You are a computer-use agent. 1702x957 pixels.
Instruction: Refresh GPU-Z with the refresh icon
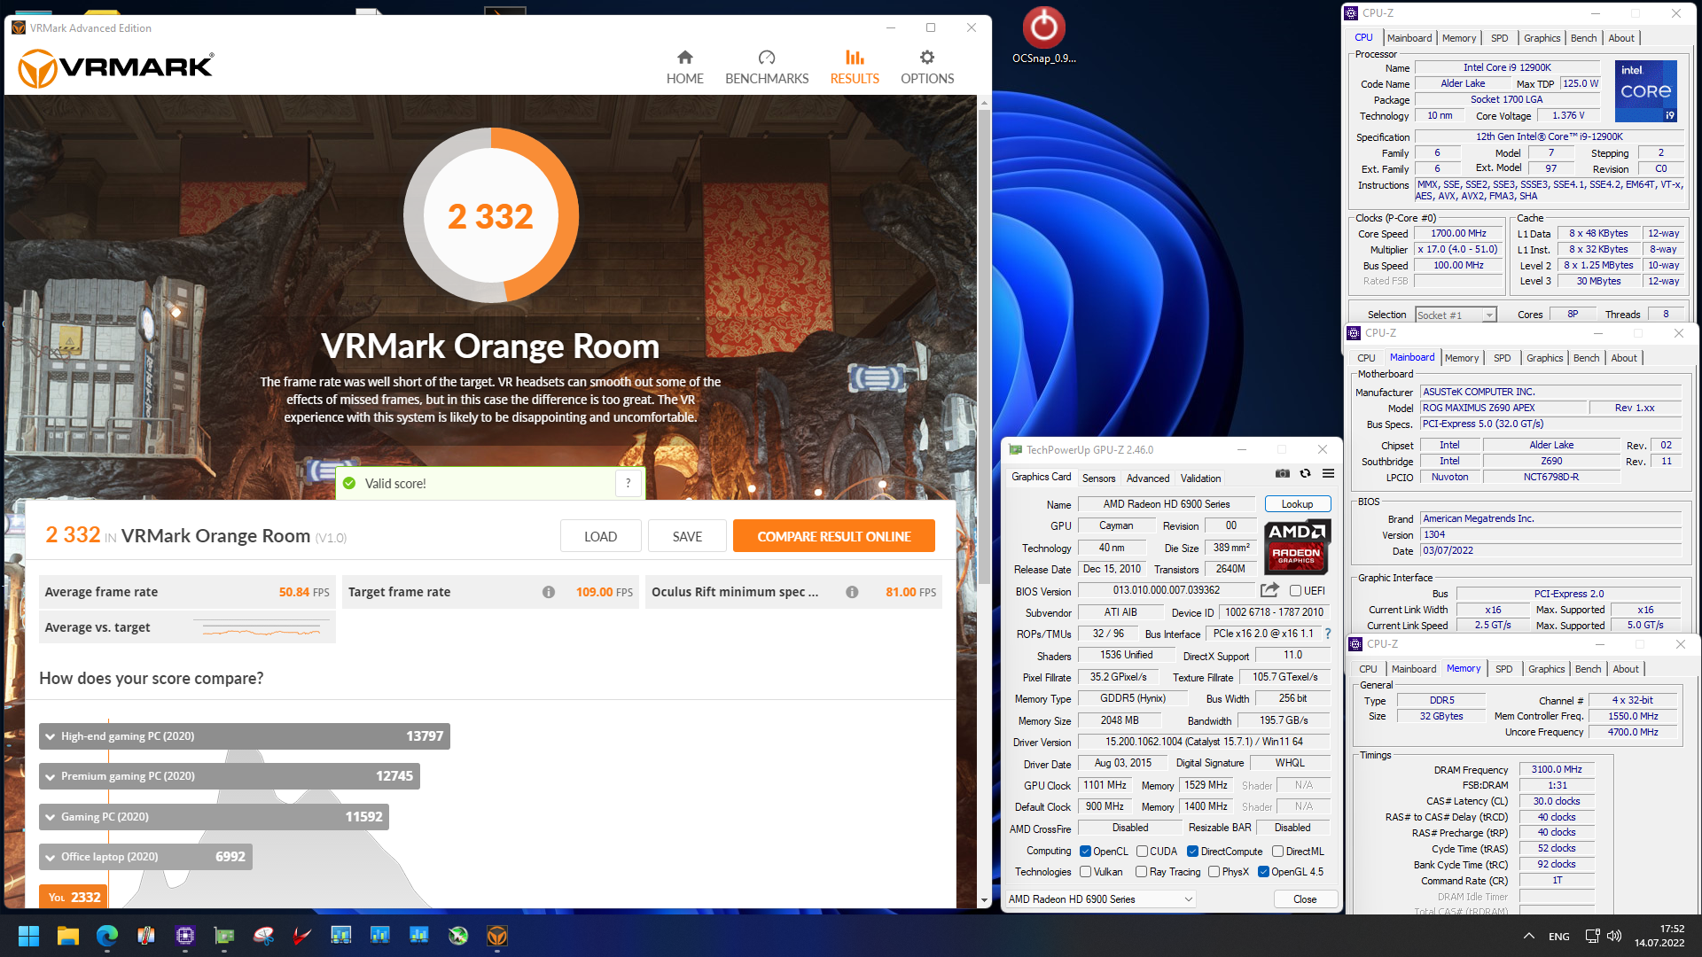pyautogui.click(x=1305, y=473)
